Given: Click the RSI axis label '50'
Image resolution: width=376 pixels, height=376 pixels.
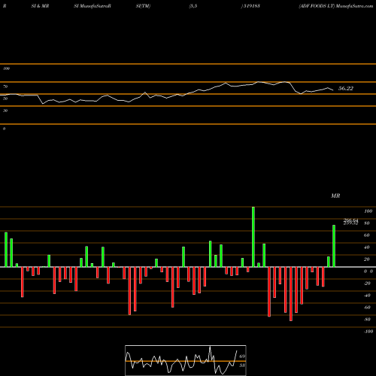Looking at the screenshot, I should [5, 99].
